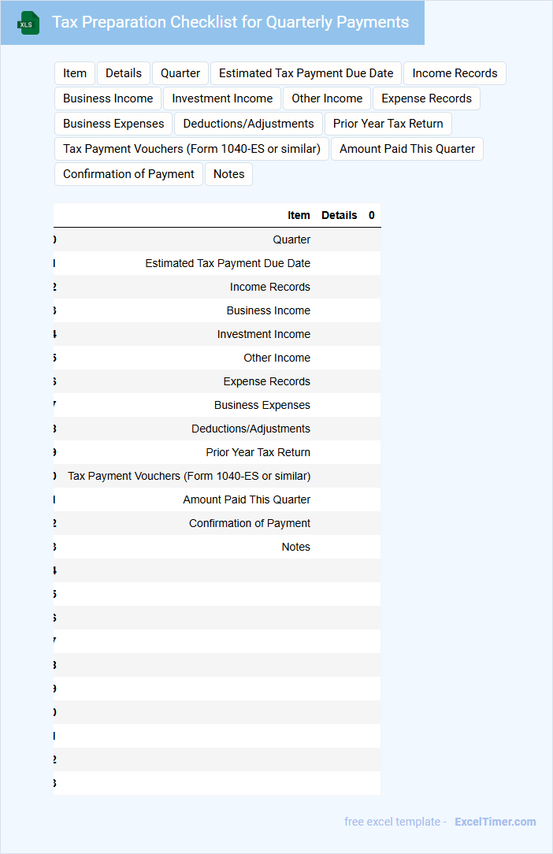
Task: Open the Estimated Tax Payment Due Date tag
Action: (x=306, y=73)
